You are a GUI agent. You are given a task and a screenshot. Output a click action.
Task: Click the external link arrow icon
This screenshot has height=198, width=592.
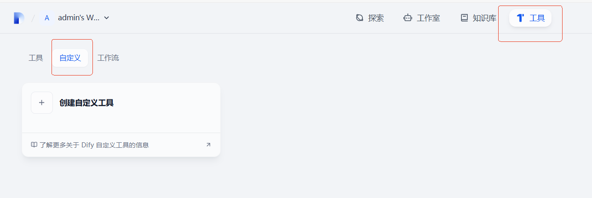[208, 145]
